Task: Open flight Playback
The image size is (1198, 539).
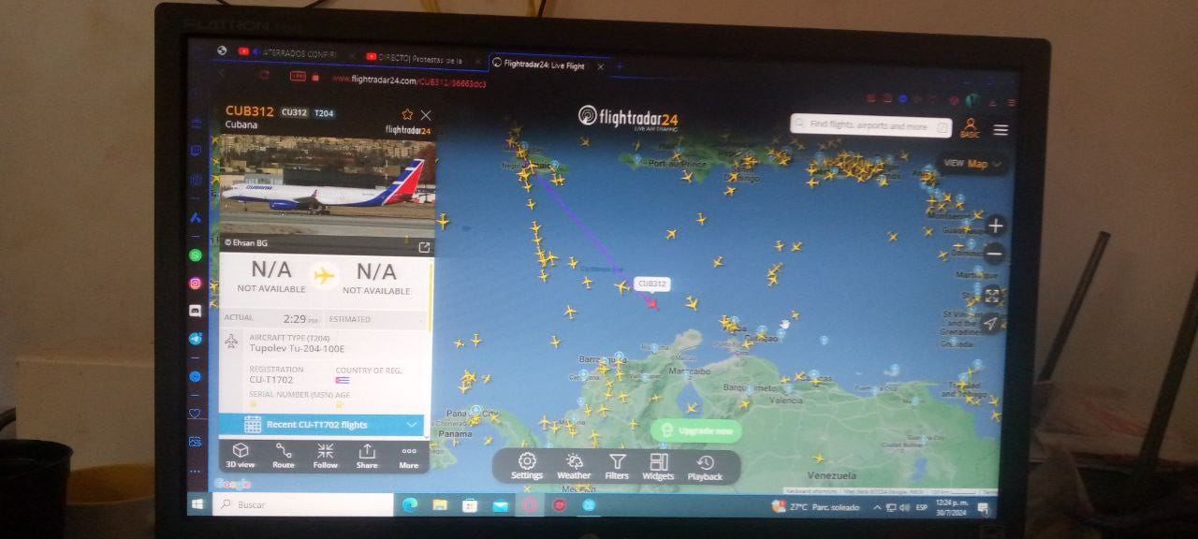Action: point(705,466)
